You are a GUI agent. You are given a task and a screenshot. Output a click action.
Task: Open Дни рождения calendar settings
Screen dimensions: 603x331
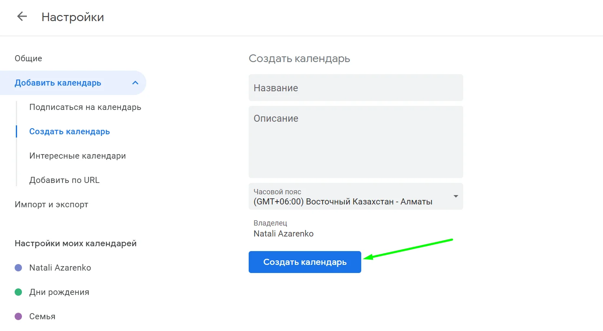[59, 292]
